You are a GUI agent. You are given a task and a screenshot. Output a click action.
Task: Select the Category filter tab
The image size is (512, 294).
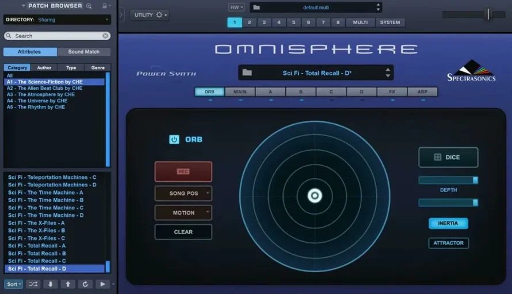click(17, 68)
